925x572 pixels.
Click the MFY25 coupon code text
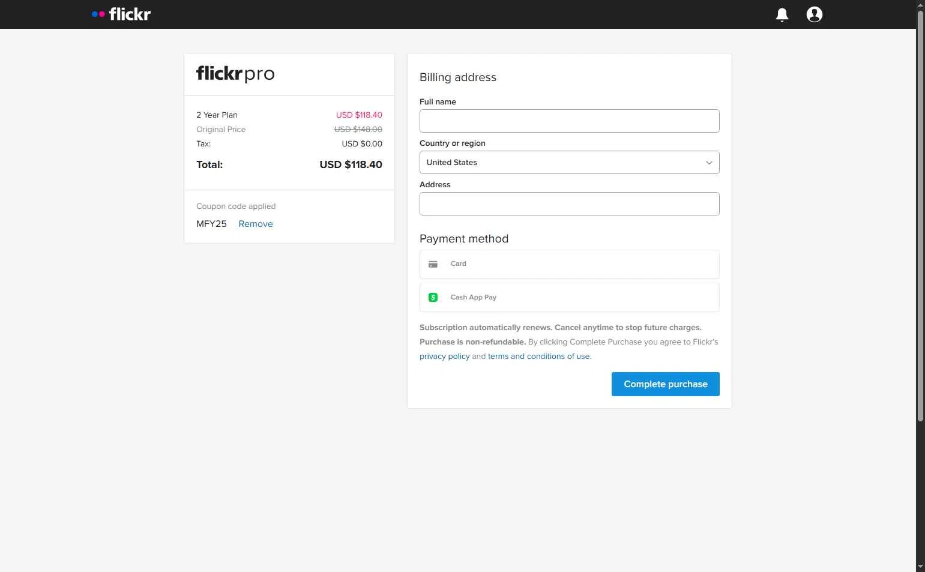[211, 224]
